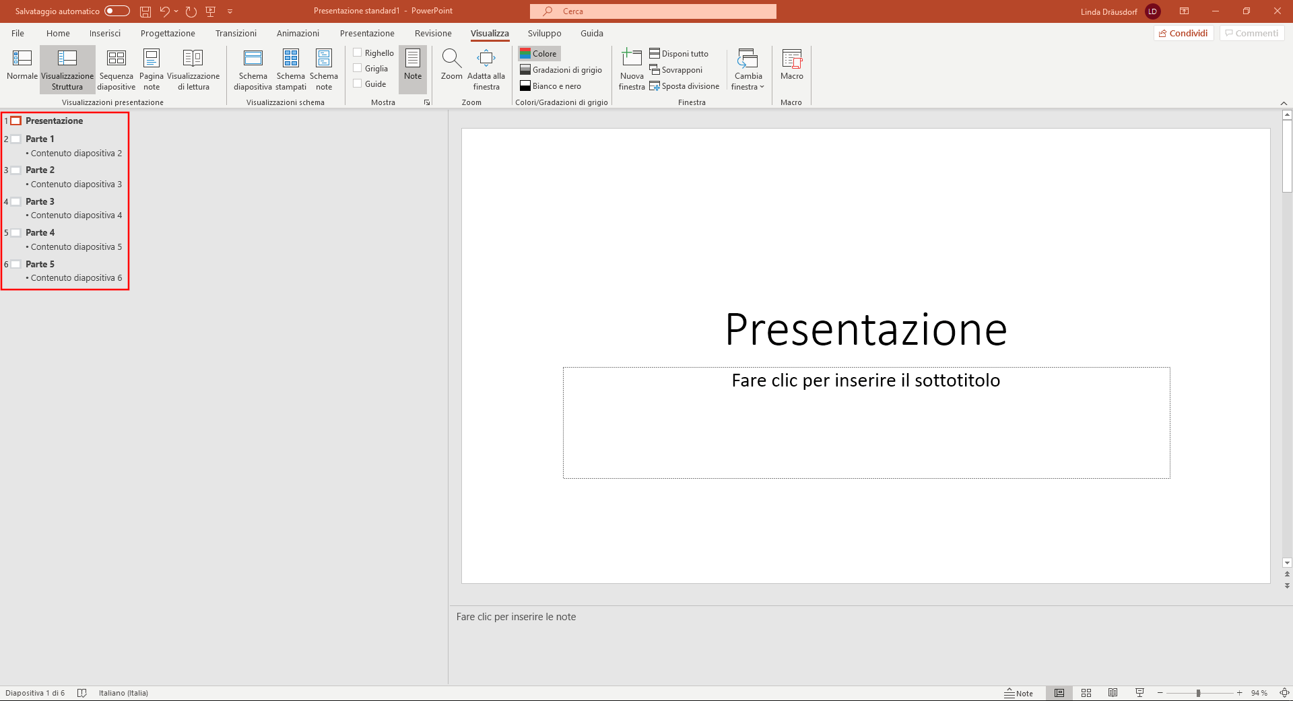The width and height of the screenshot is (1293, 701).
Task: Click the subtitle placeholder on slide
Action: (x=866, y=422)
